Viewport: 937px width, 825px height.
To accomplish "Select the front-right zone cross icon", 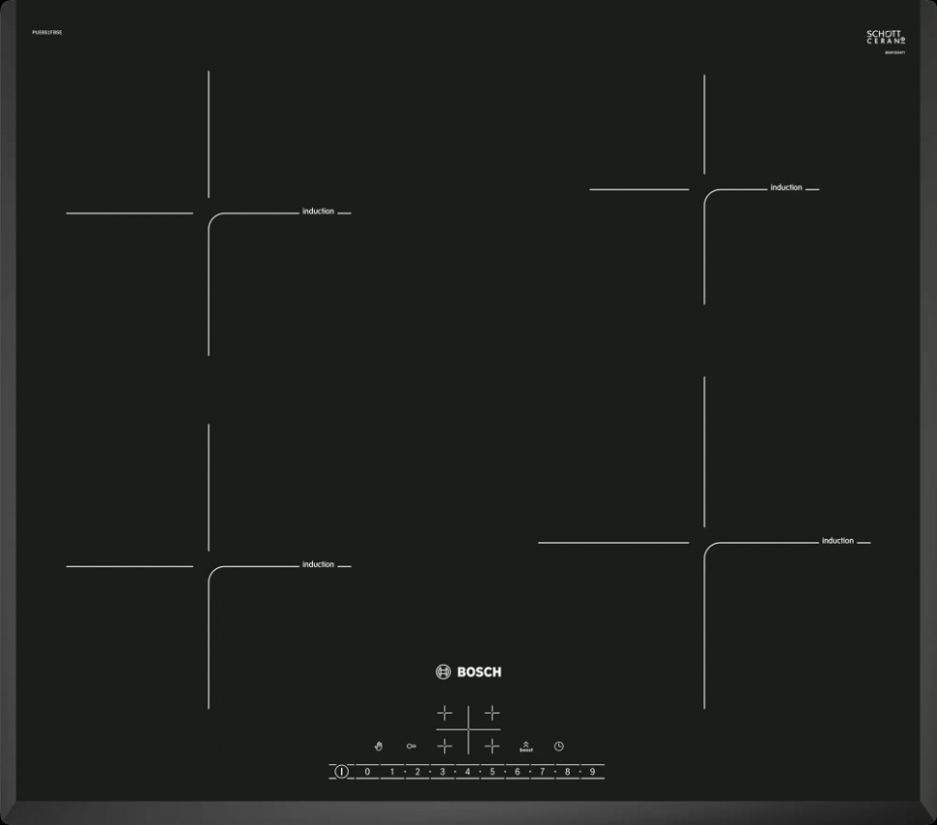I will pyautogui.click(x=492, y=746).
